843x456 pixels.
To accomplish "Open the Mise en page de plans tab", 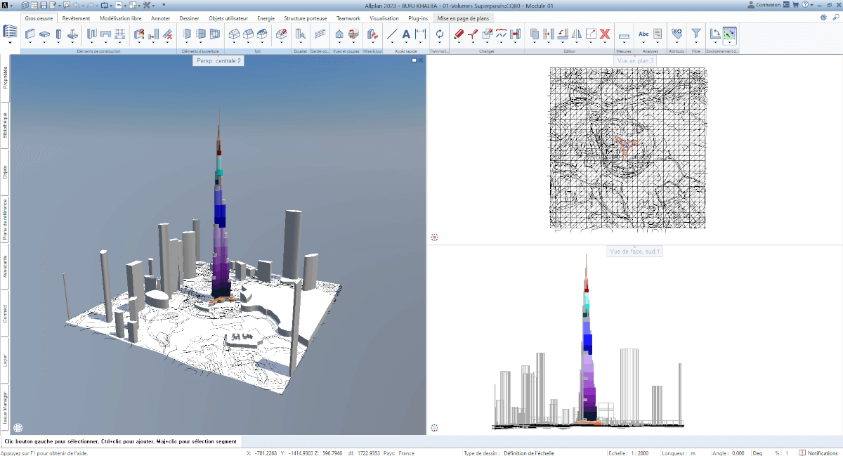I will click(x=464, y=18).
